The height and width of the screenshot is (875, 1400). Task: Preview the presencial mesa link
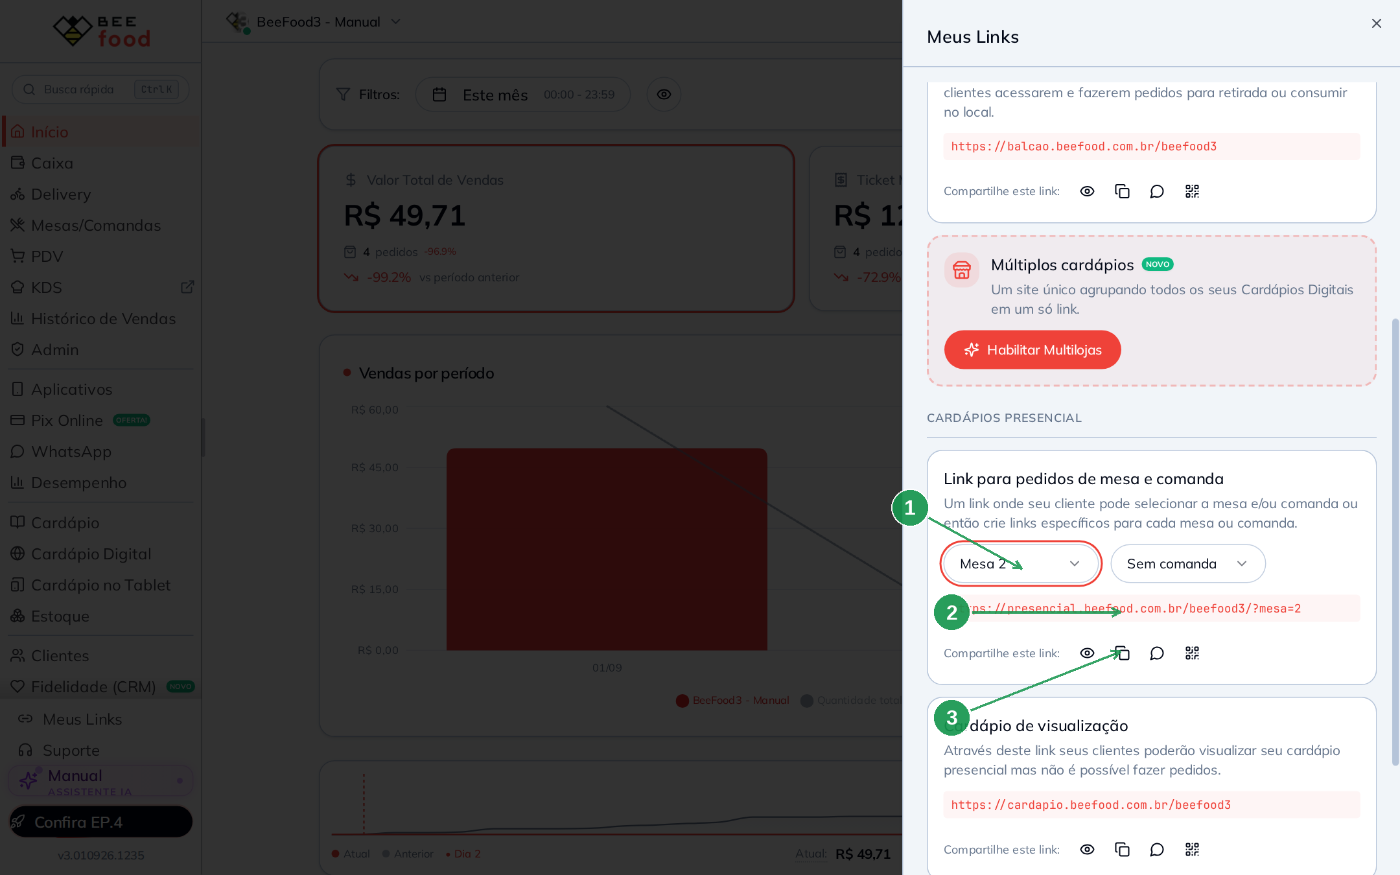tap(1087, 653)
